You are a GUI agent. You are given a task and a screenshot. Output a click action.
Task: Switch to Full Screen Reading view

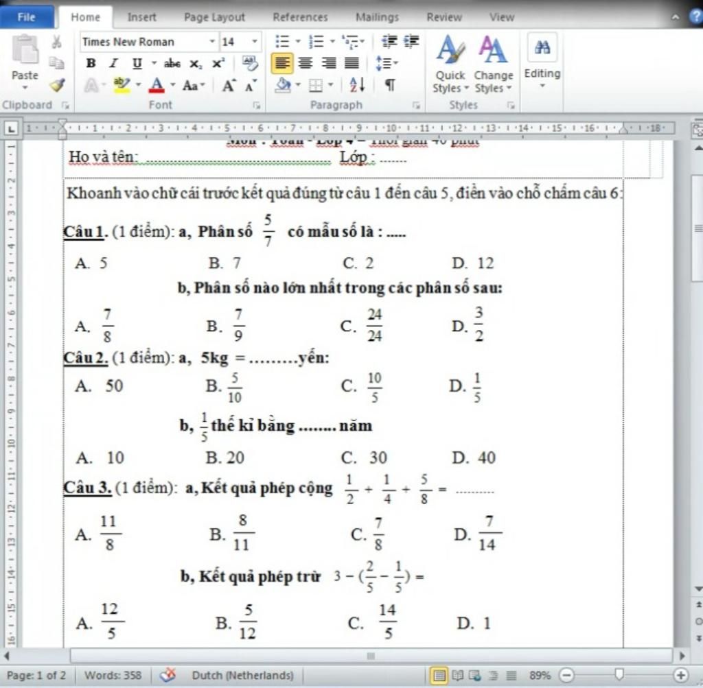pos(458,676)
